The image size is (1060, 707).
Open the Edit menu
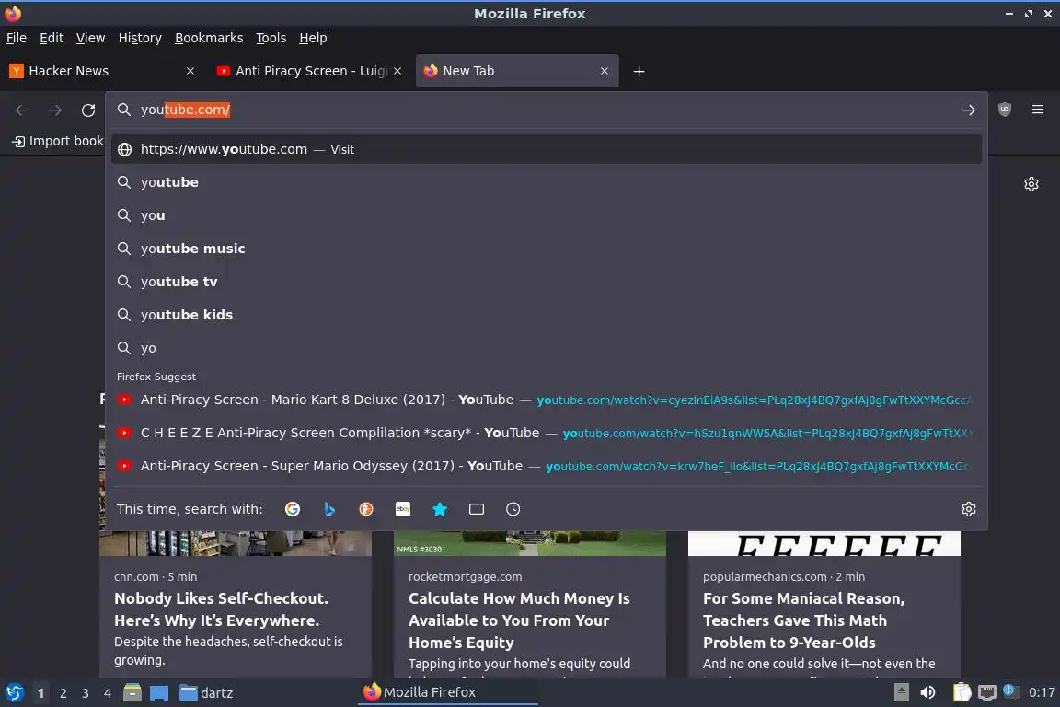(x=52, y=38)
